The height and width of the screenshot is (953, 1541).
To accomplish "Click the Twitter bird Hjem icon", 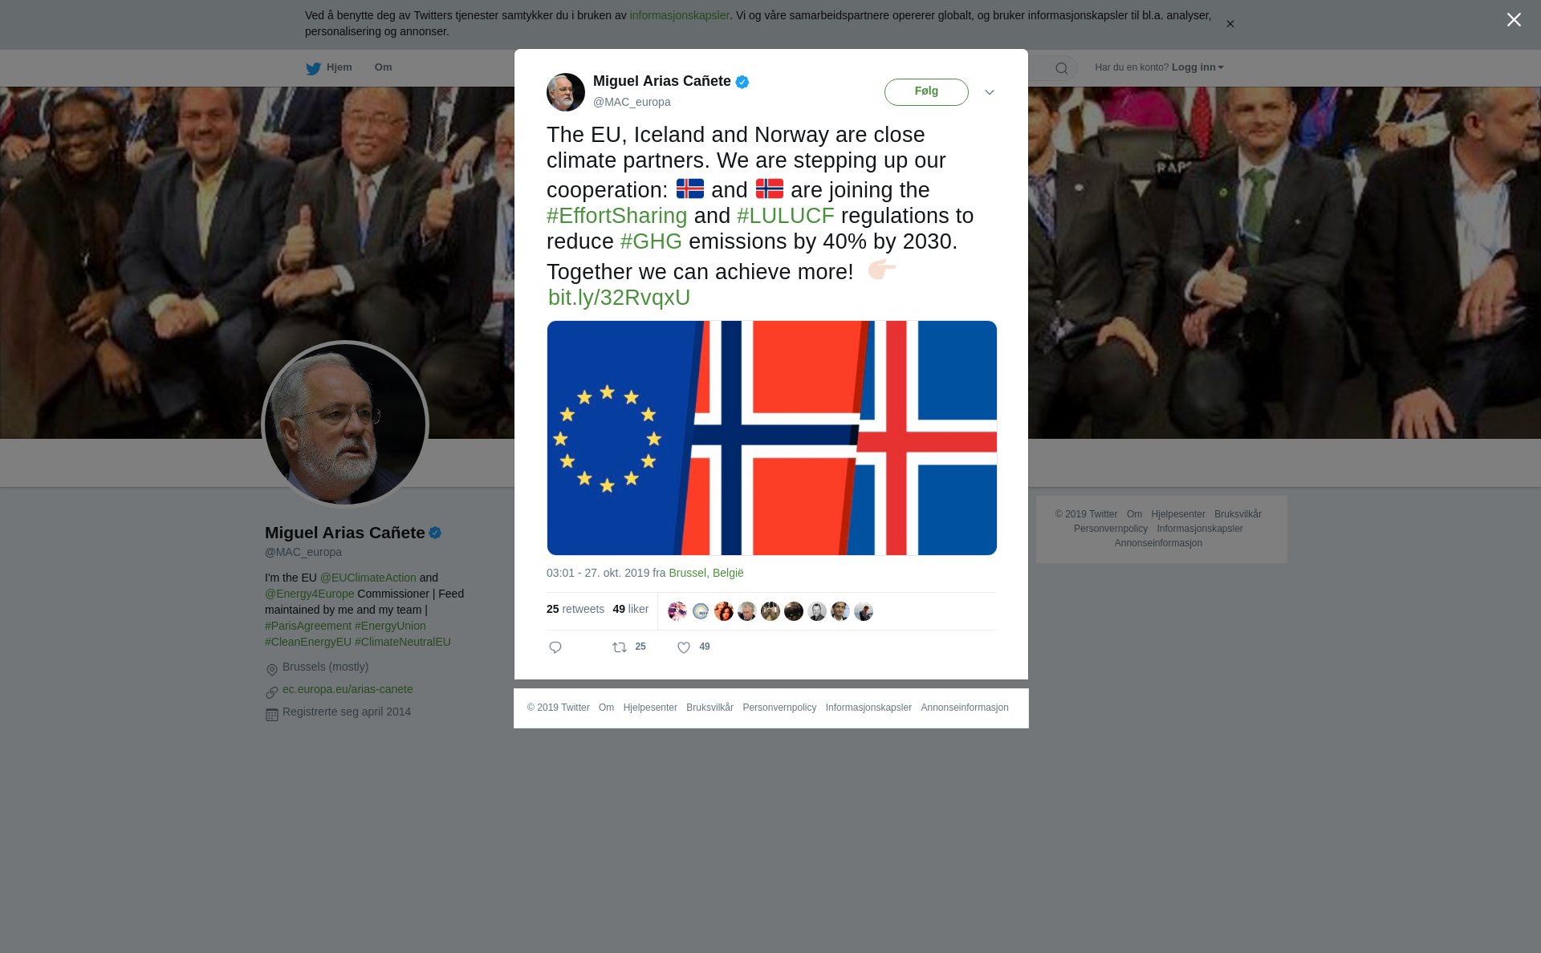I will (x=313, y=68).
